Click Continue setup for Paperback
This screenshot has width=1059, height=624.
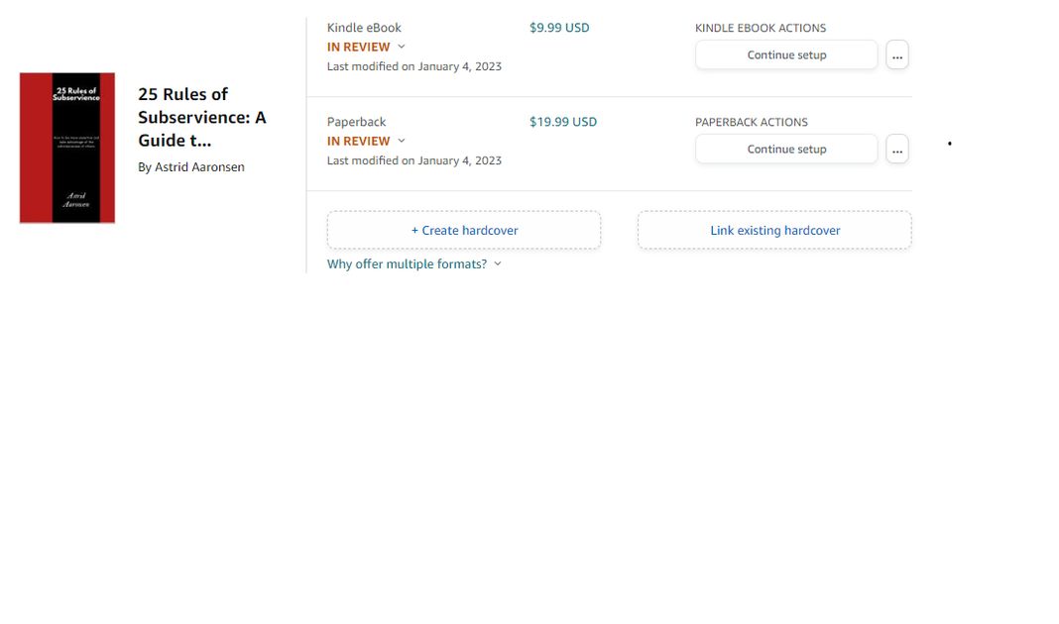(x=786, y=150)
